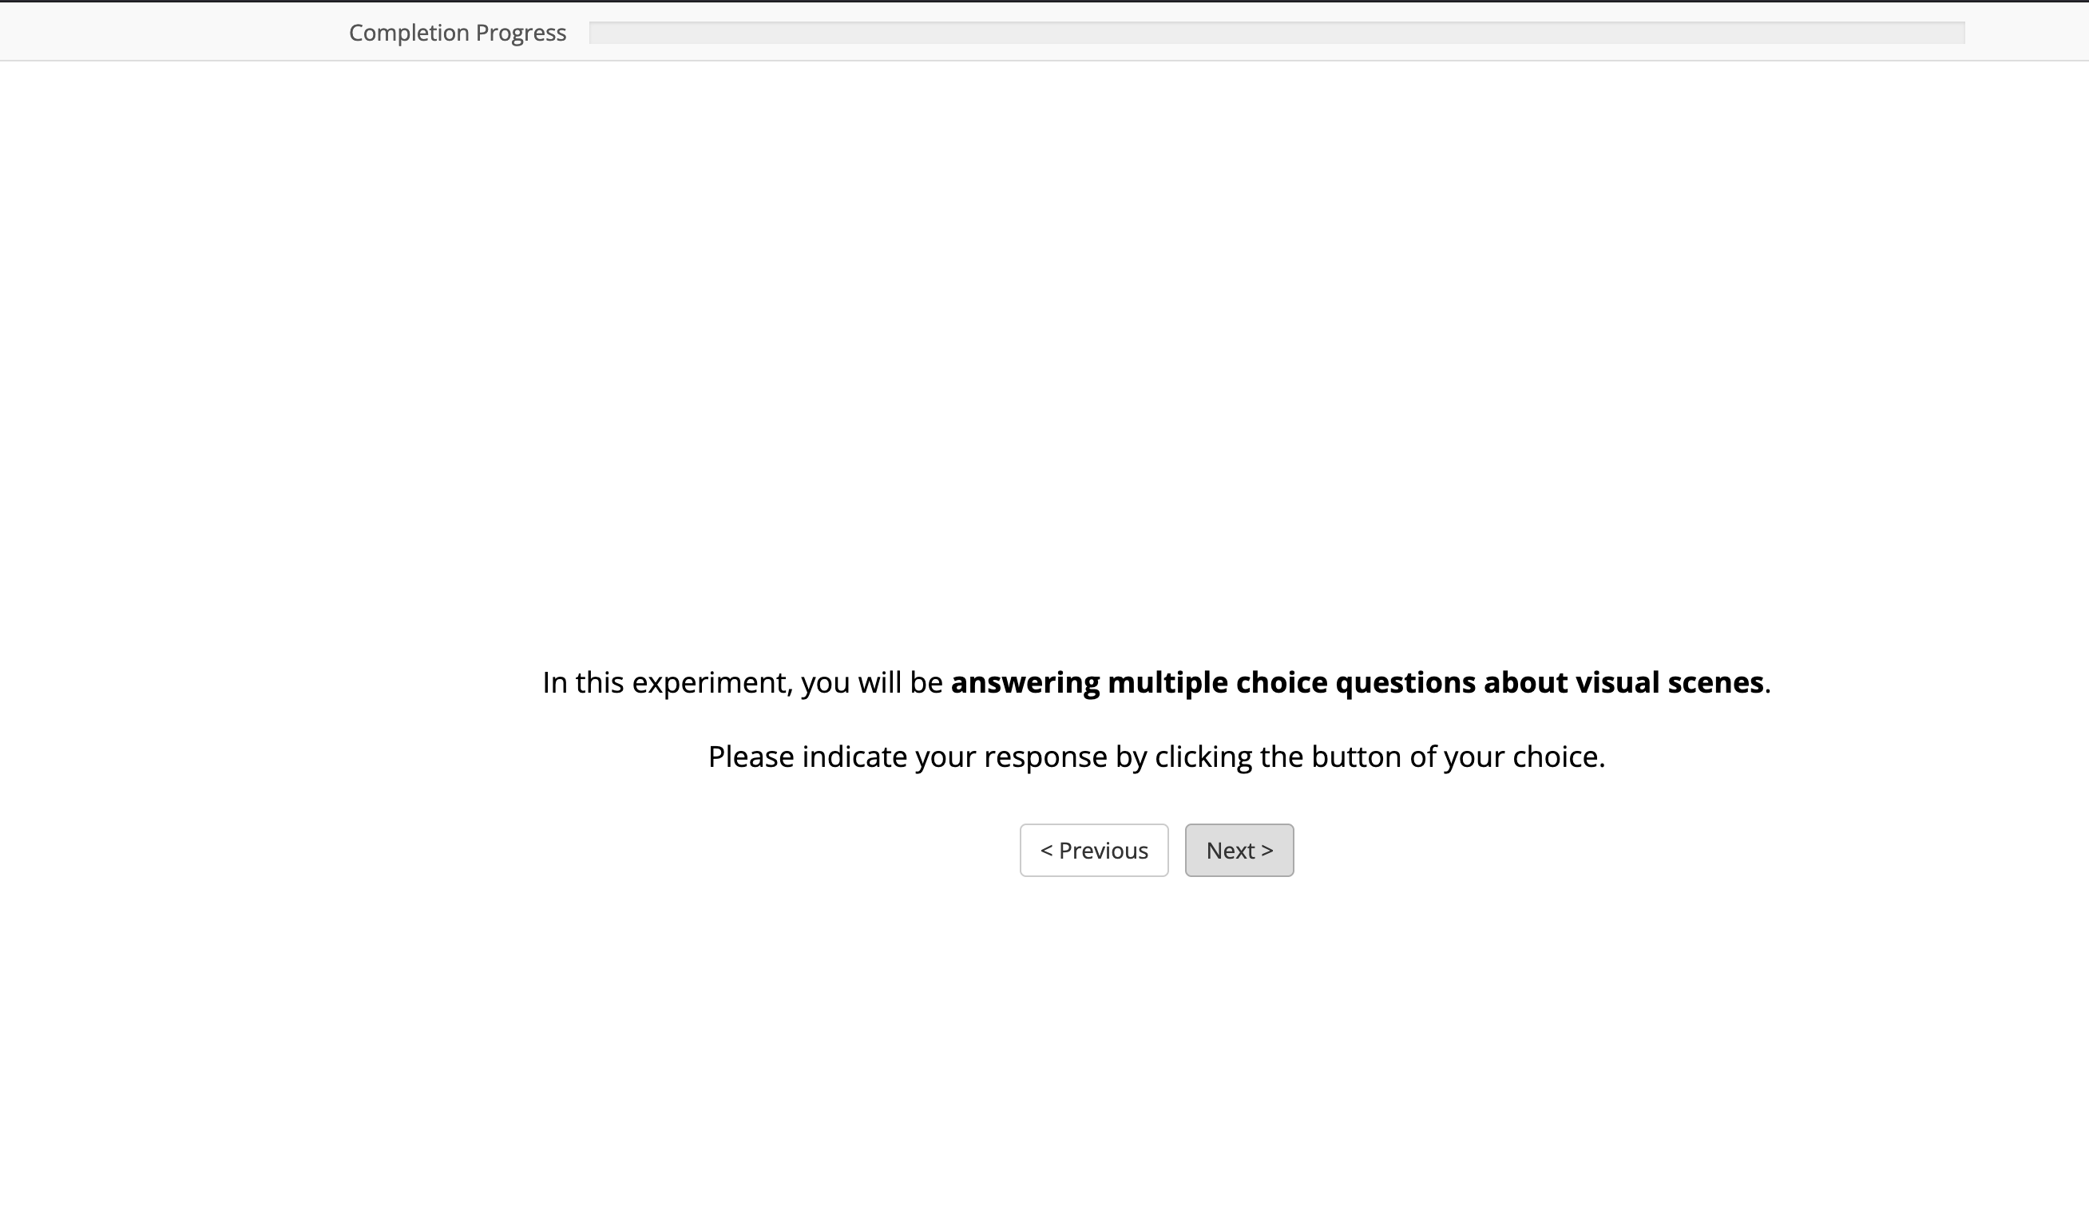Advance to next instruction page
The height and width of the screenshot is (1205, 2089).
click(1239, 850)
